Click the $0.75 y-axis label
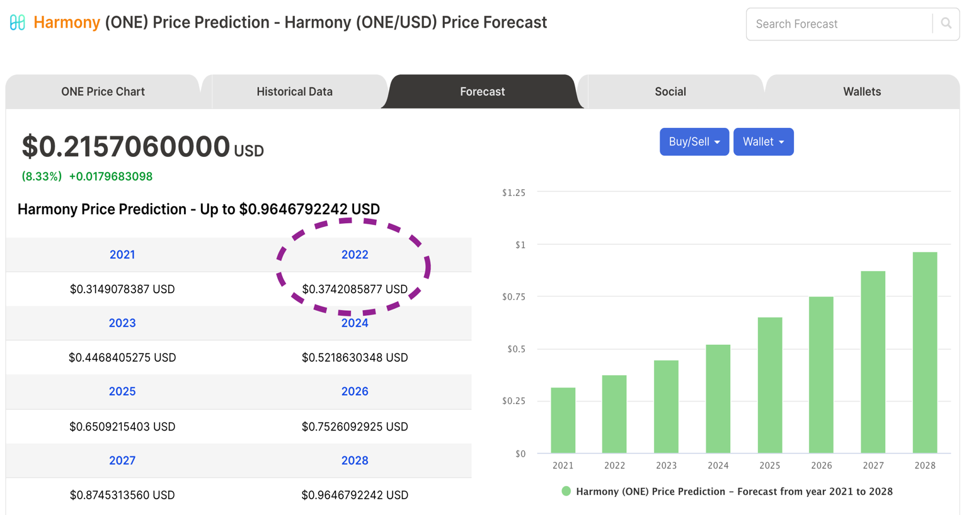 514,297
